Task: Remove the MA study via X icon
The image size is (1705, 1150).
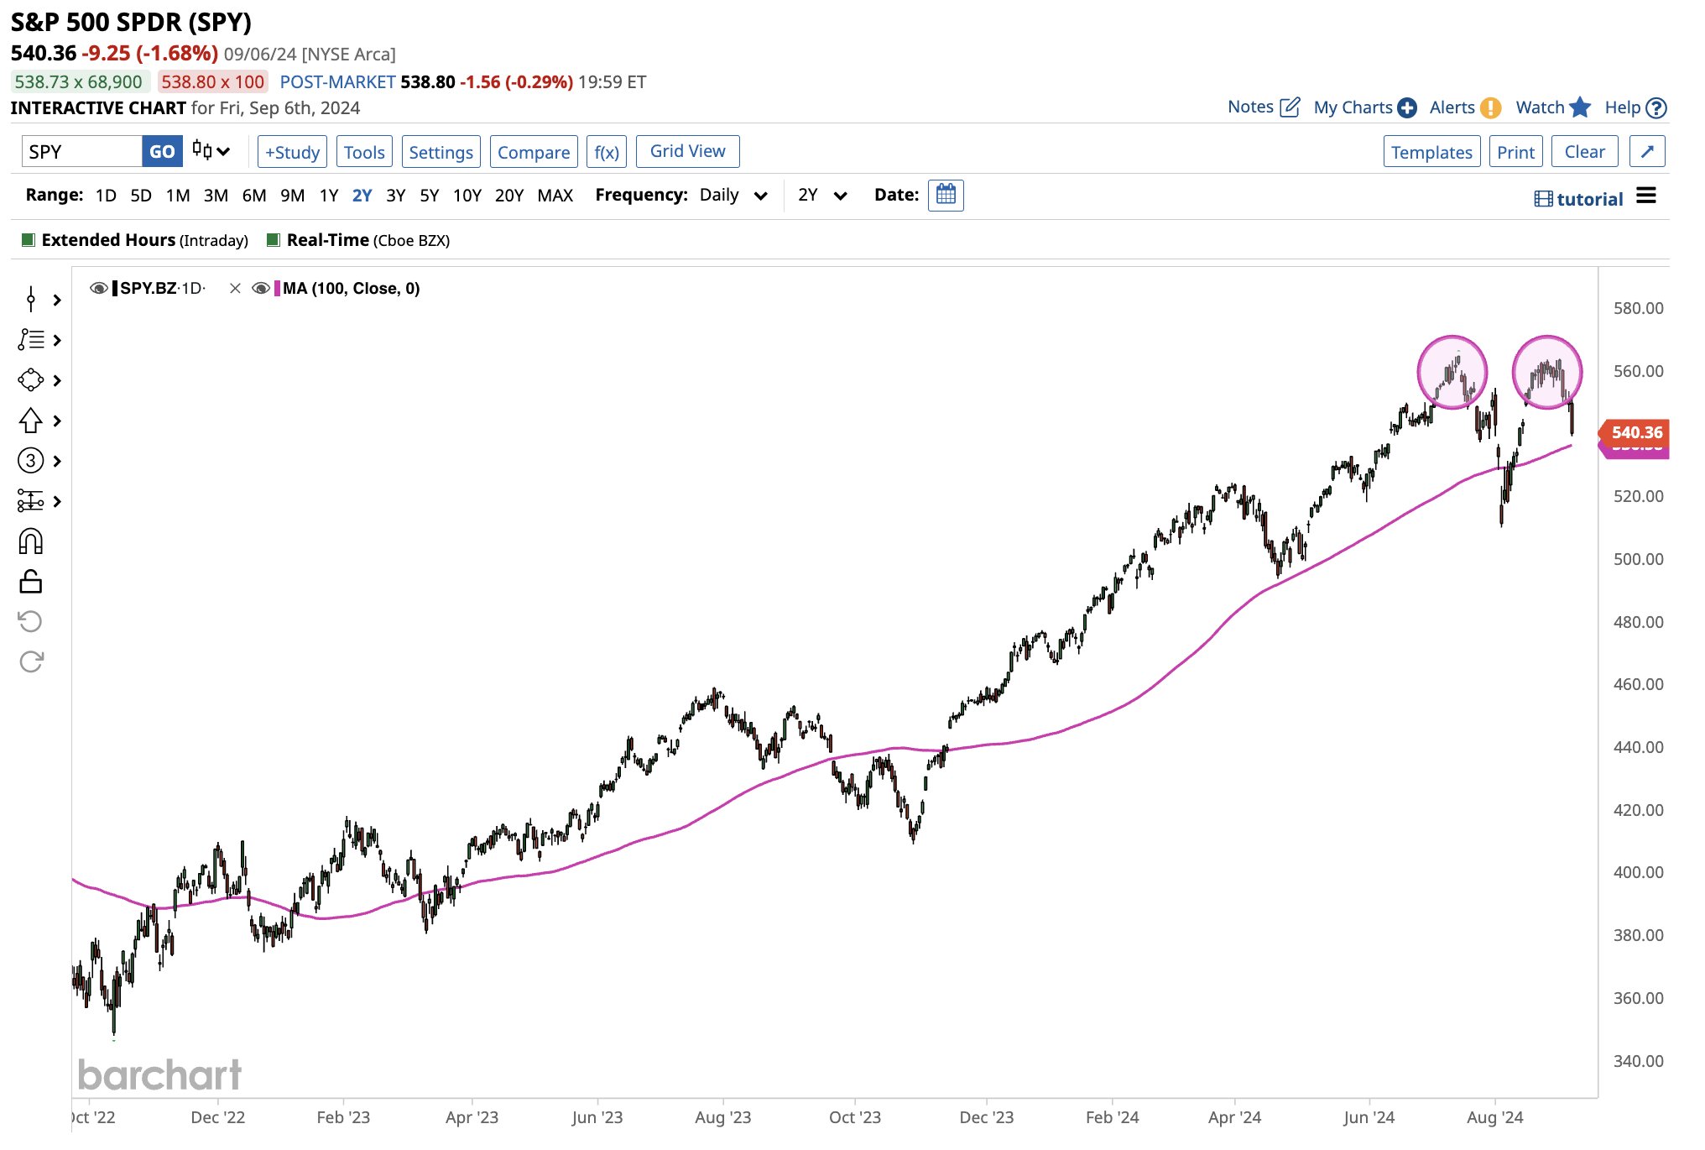Action: pos(235,289)
